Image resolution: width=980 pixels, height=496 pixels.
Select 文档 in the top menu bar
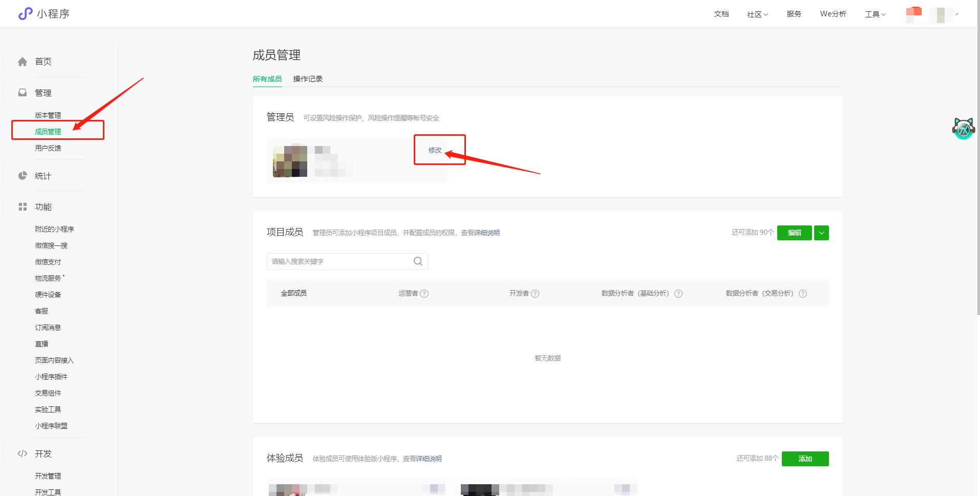tap(721, 14)
